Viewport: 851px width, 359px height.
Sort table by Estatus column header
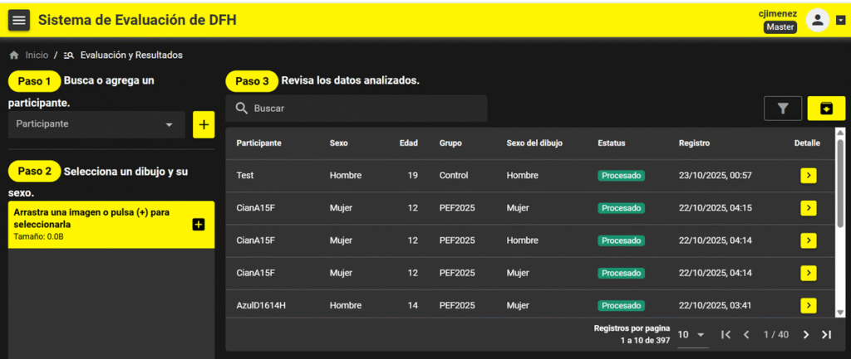point(612,143)
